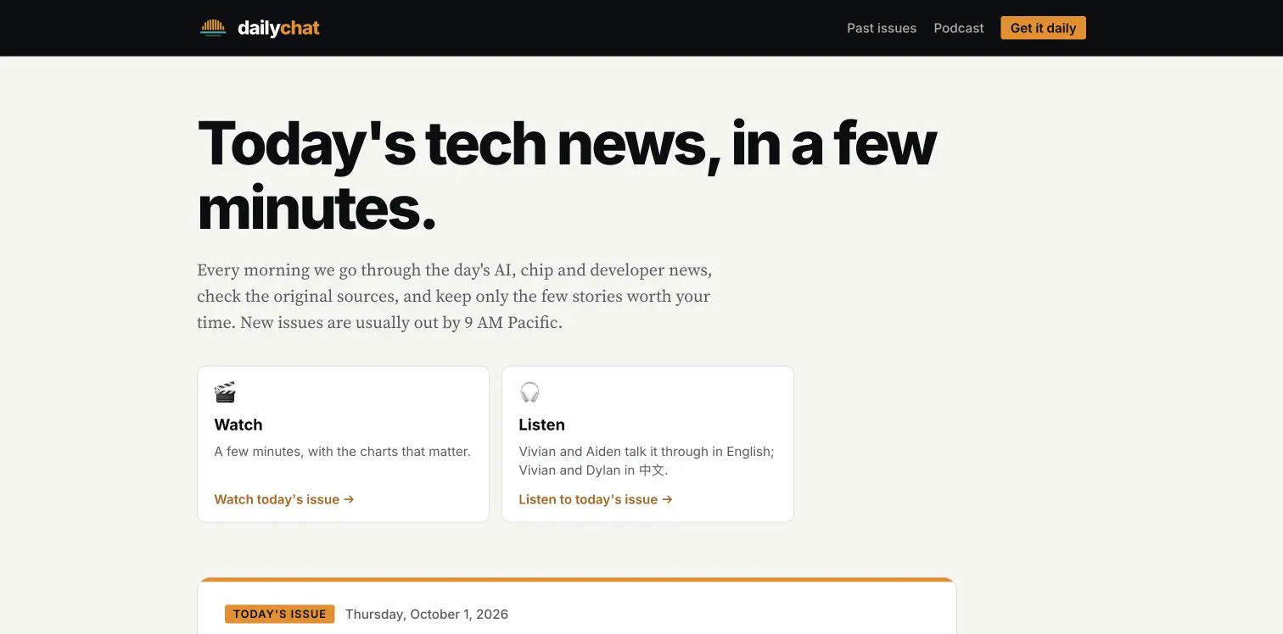The image size is (1283, 634).
Task: Click the 中文 characters in Listen card
Action: tap(652, 470)
